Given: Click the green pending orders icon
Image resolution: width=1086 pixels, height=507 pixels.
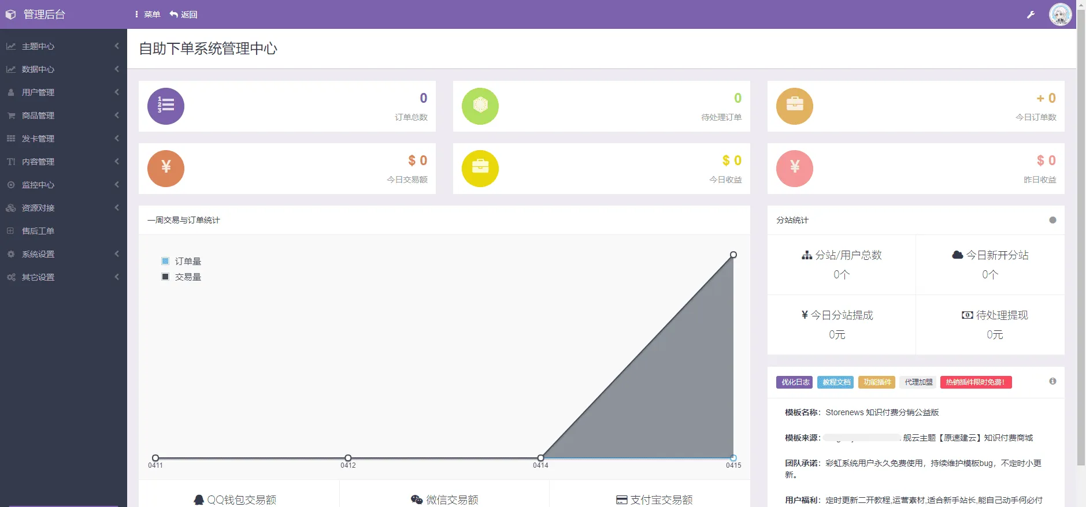Looking at the screenshot, I should [480, 106].
